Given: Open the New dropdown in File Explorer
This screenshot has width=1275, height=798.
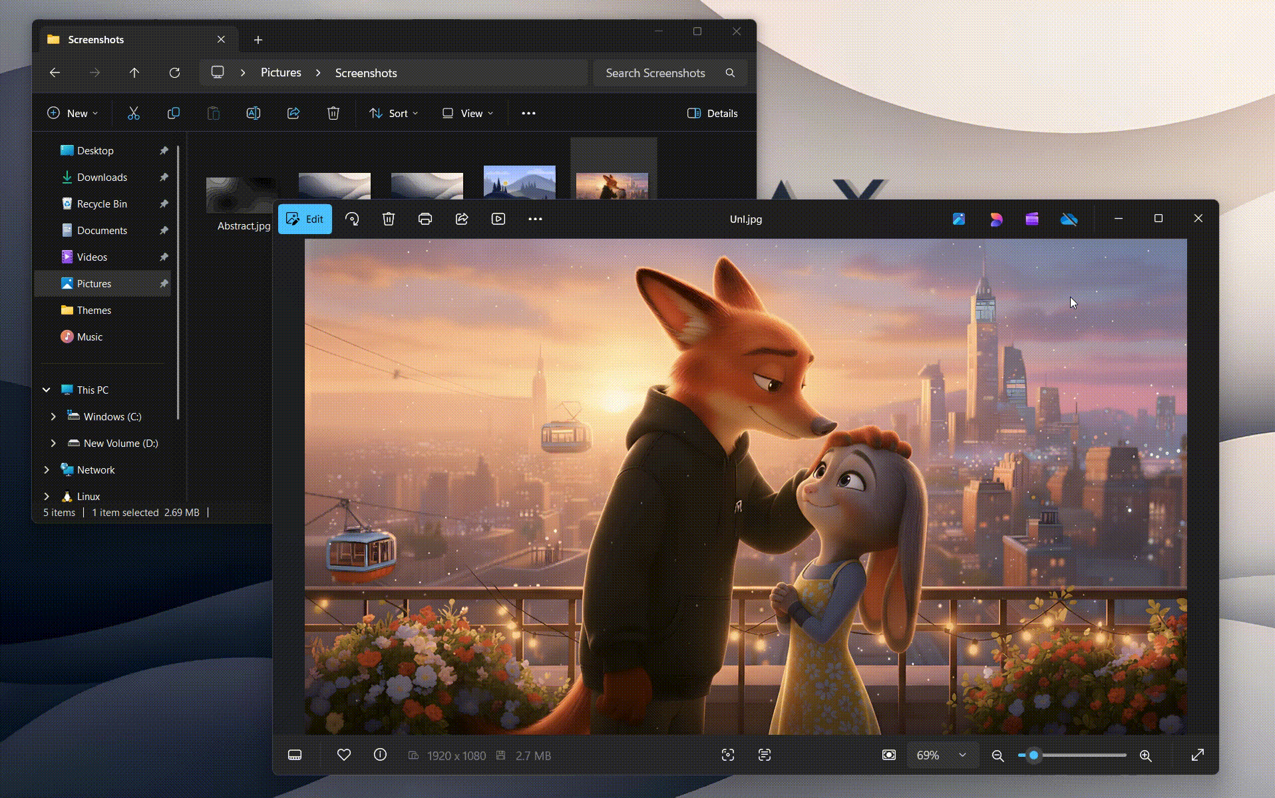Looking at the screenshot, I should pyautogui.click(x=73, y=113).
